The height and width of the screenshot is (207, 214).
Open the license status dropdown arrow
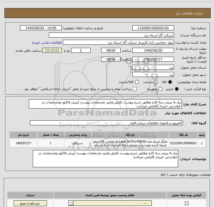(x=71, y=203)
